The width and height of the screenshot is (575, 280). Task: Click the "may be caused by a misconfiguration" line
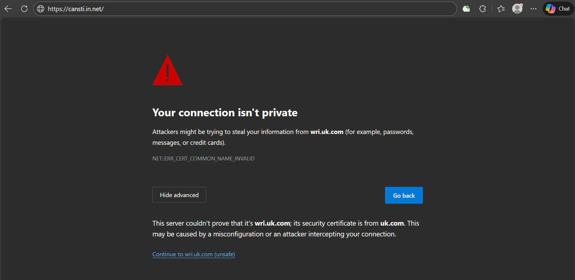point(274,234)
